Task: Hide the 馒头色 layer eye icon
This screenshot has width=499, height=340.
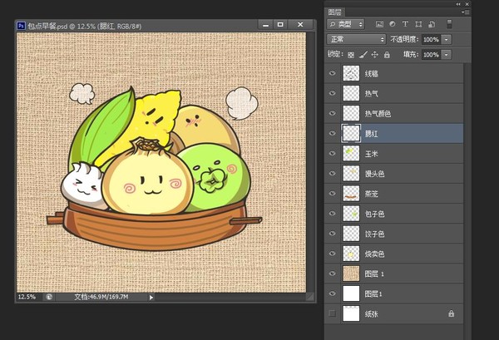Action: [332, 174]
